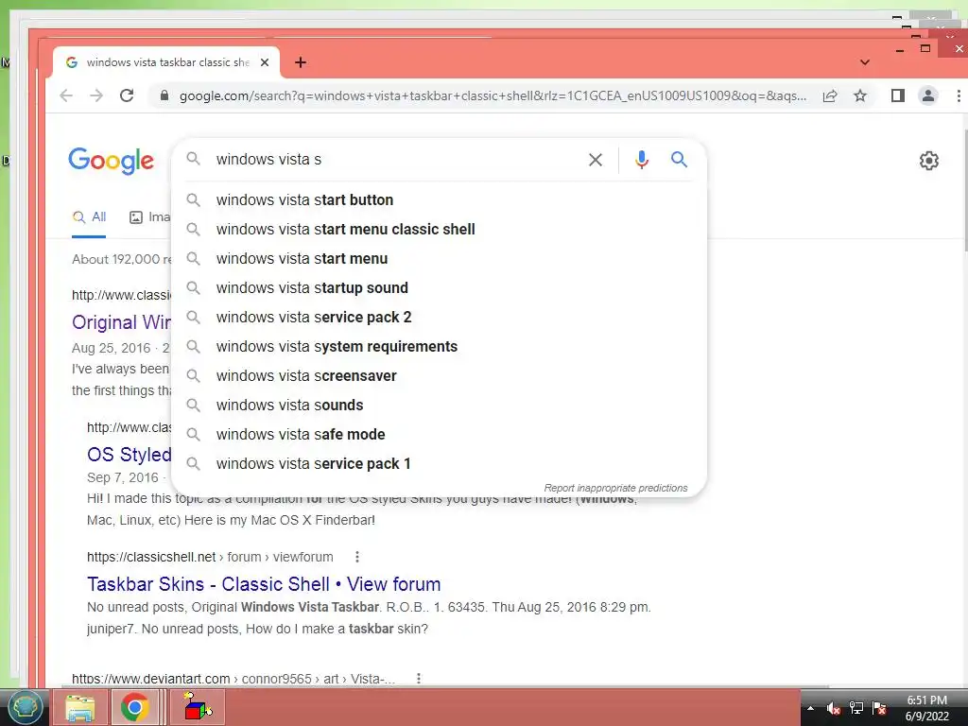The height and width of the screenshot is (726, 968).
Task: Start voice search with the microphone
Action: (642, 160)
